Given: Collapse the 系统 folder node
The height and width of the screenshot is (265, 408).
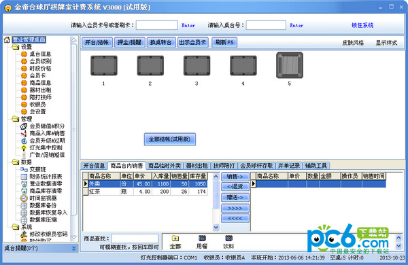Looking at the screenshot, I should (x=16, y=227).
